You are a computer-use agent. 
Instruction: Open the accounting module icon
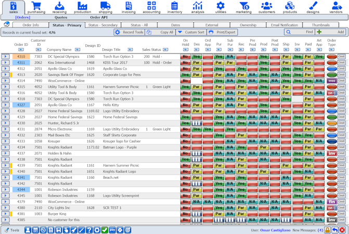[151, 6]
